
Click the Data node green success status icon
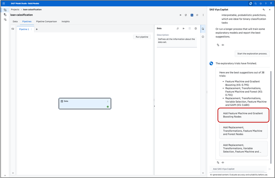108,107
